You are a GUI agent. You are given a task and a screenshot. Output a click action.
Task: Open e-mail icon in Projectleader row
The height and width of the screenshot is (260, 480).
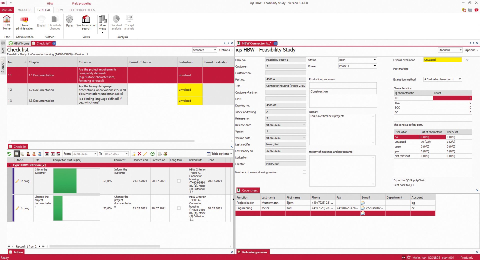click(x=363, y=203)
